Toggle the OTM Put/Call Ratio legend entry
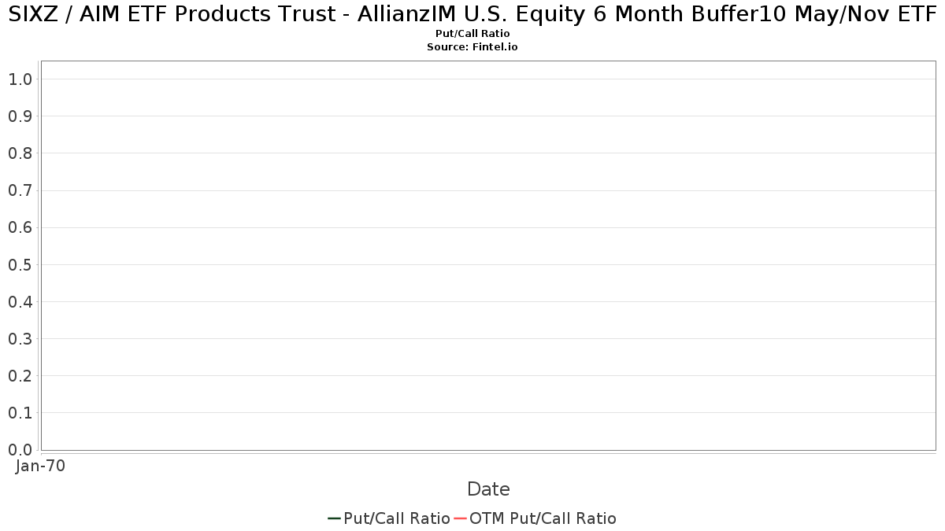 [543, 518]
